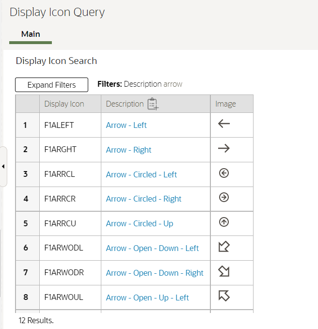
Task: Open the Arrow - Left link
Action: click(126, 125)
